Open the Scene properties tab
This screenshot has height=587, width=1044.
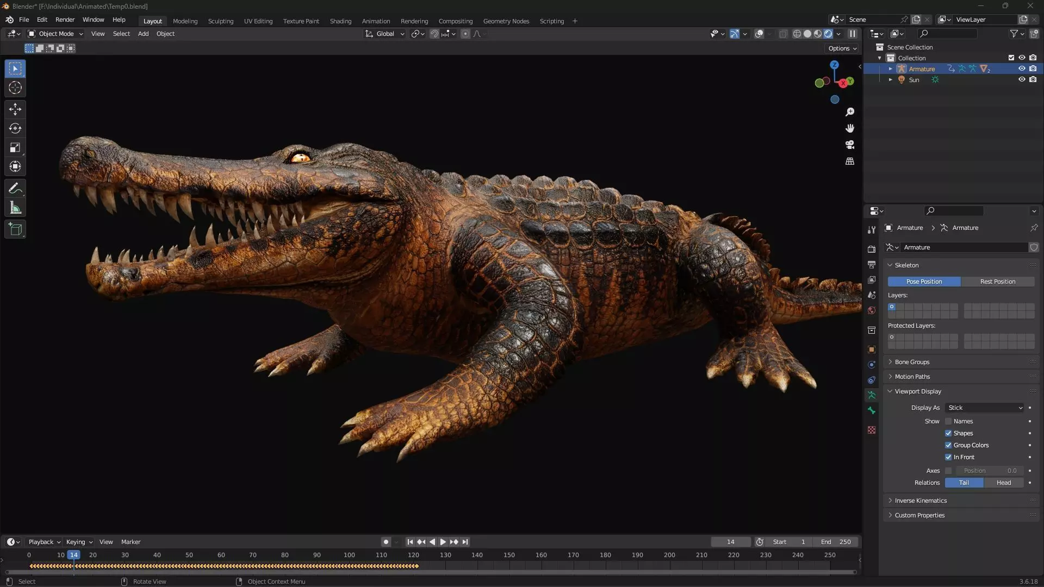[x=872, y=295]
